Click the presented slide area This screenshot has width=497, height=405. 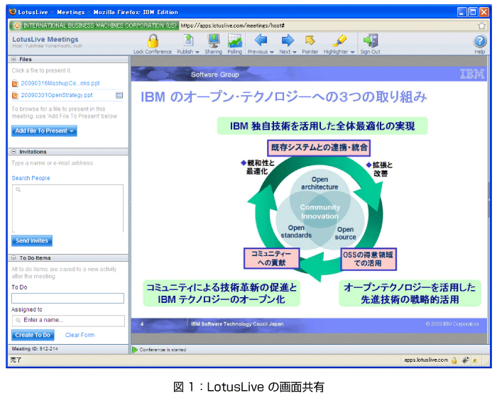point(310,199)
